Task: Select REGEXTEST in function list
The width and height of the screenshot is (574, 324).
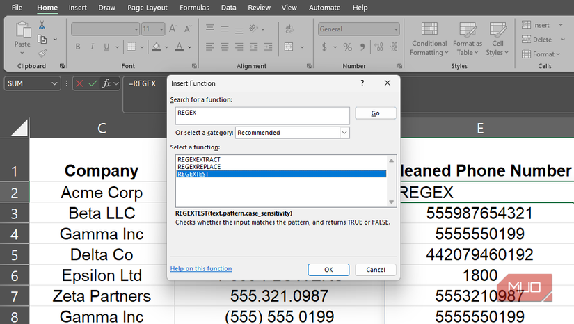Action: (x=281, y=174)
